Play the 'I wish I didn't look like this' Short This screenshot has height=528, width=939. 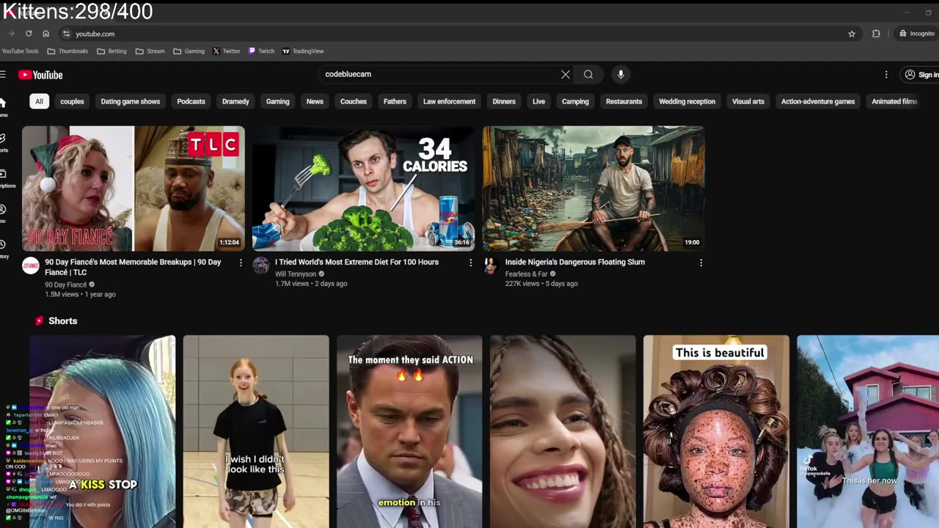pyautogui.click(x=256, y=431)
